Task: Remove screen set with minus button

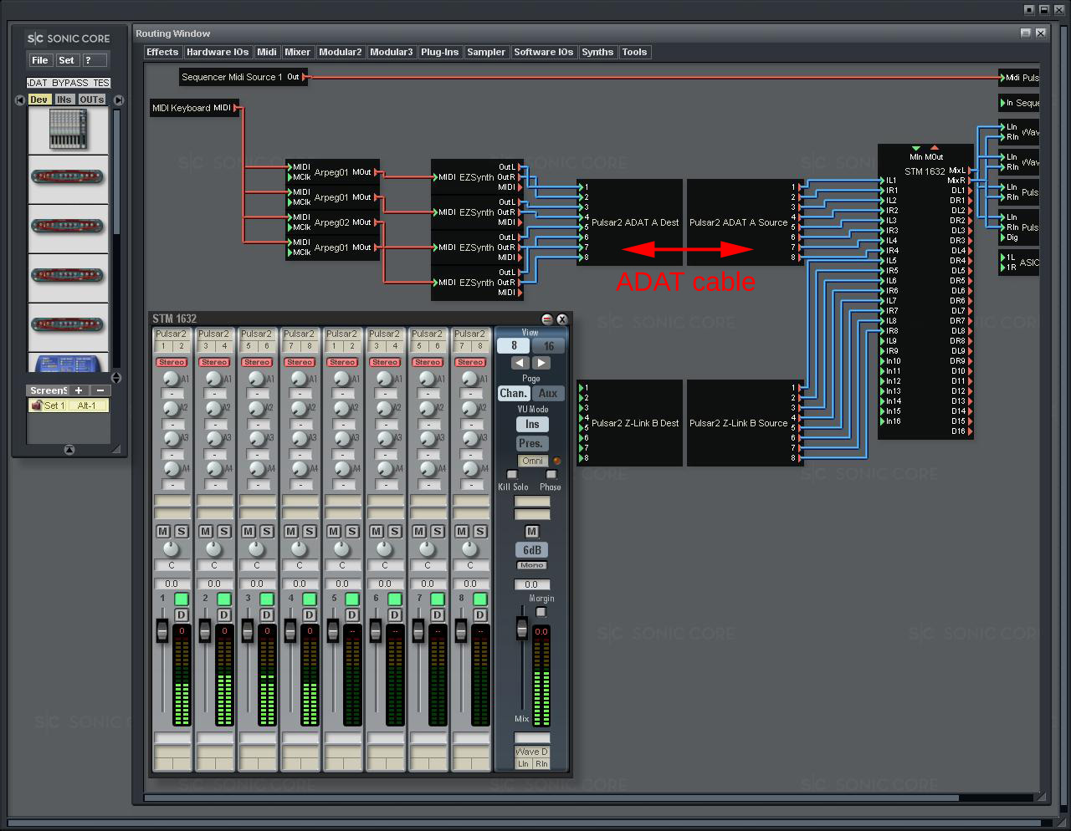Action: (100, 390)
